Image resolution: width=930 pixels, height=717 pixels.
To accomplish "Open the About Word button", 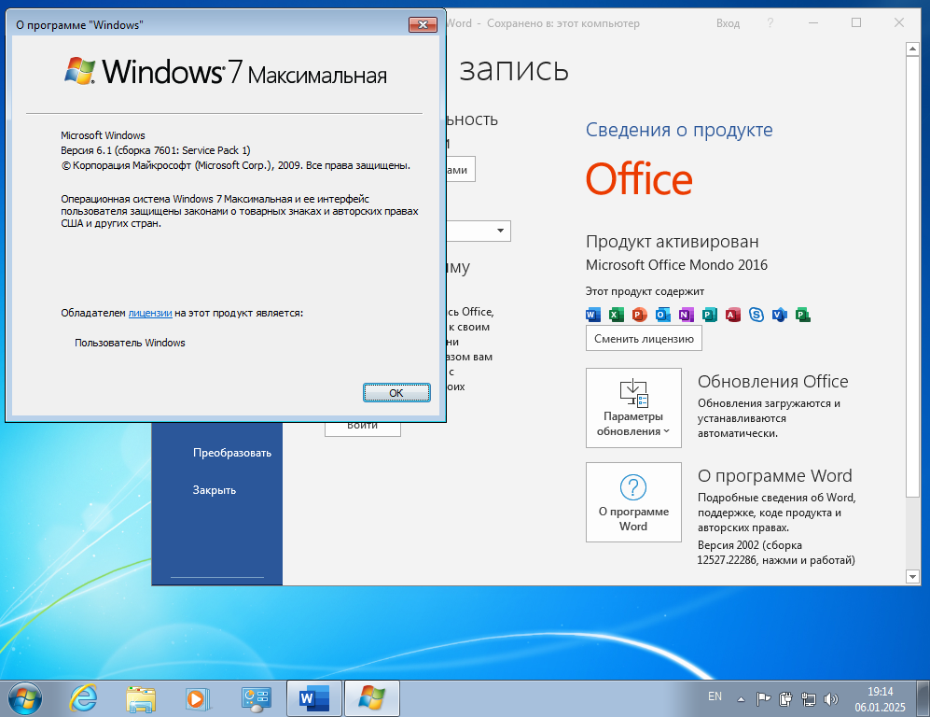I will (633, 502).
